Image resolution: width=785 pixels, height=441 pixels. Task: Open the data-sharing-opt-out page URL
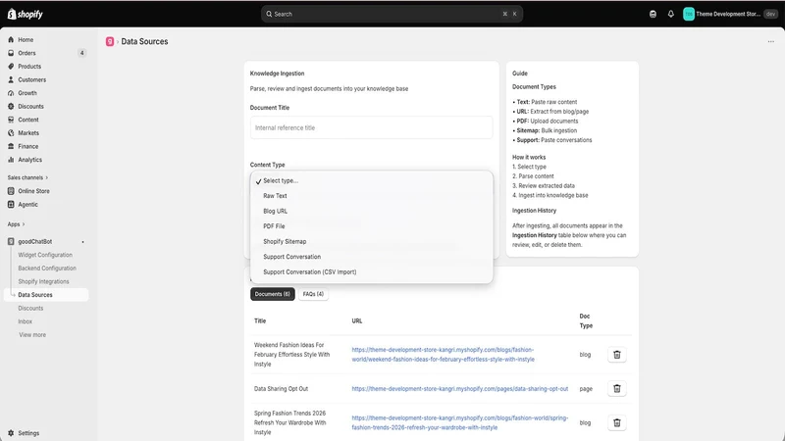[459, 388]
